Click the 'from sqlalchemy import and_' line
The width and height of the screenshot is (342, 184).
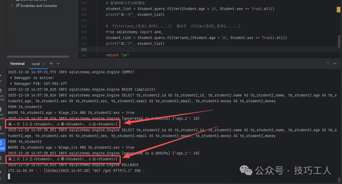[x=134, y=32]
